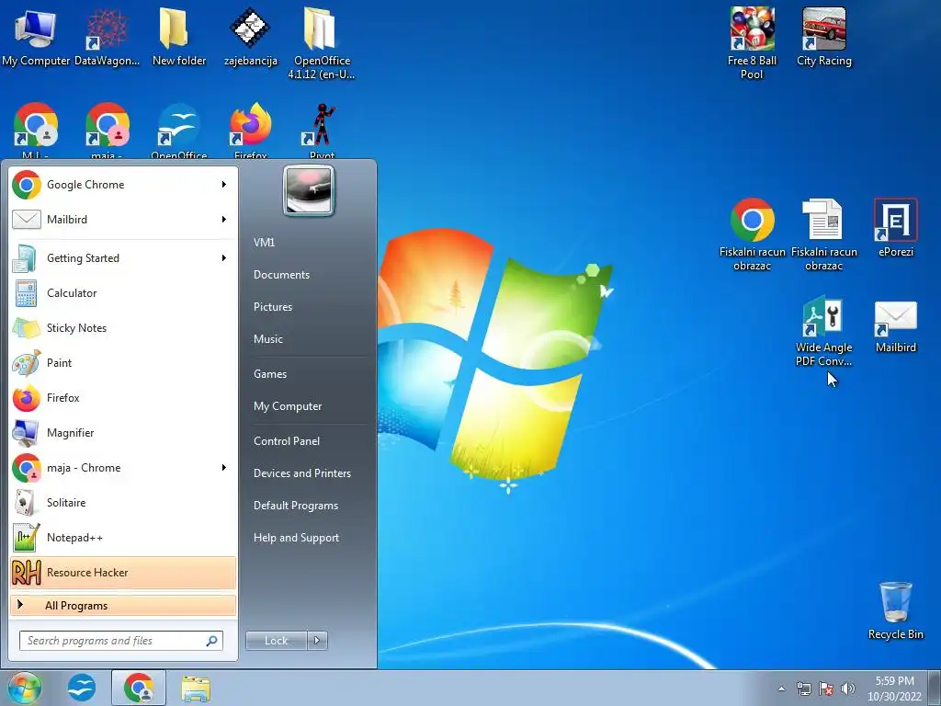Click the volume speaker tray icon
Viewport: 941px width, 706px height.
click(x=848, y=689)
